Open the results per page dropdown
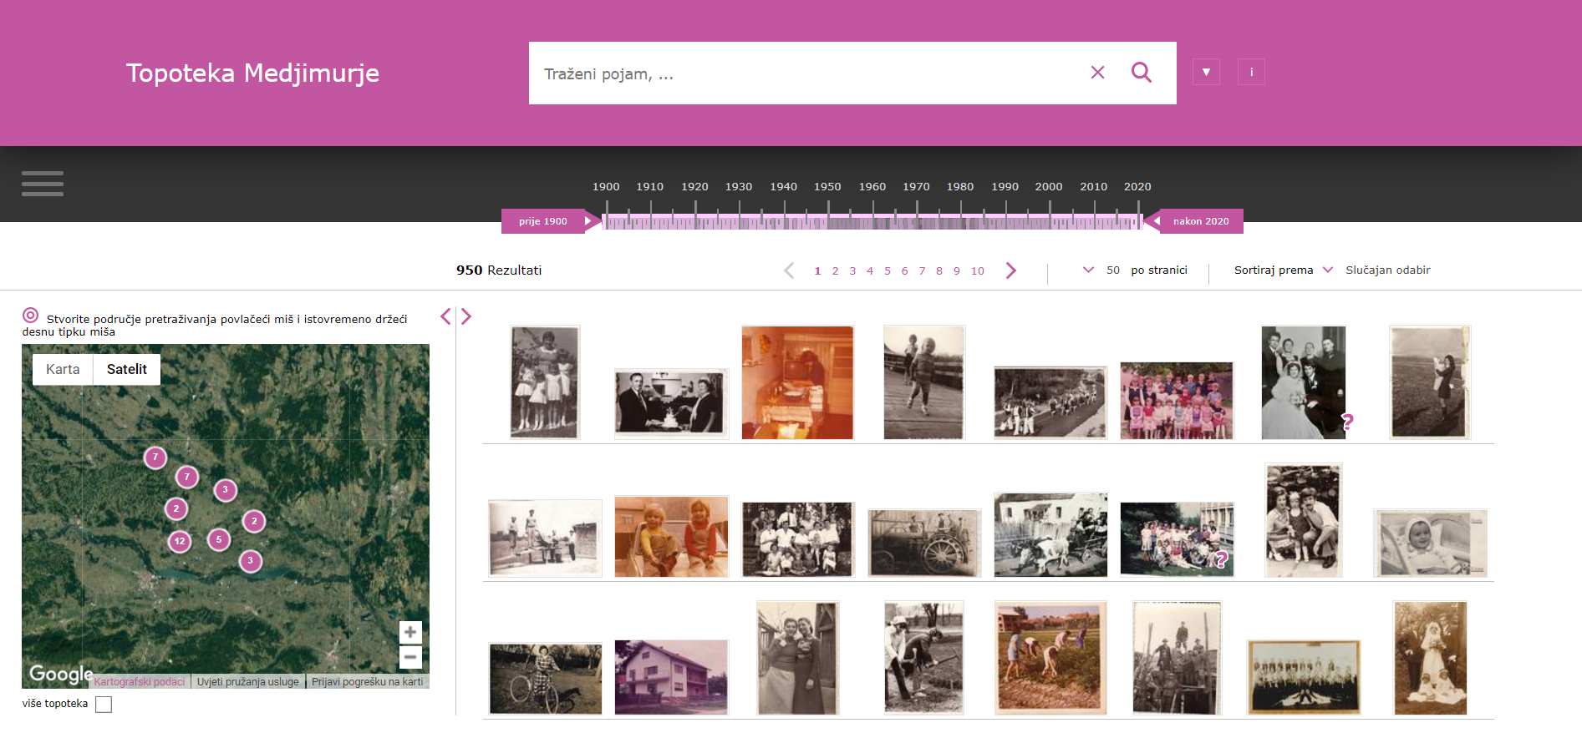1582x738 pixels. [x=1088, y=270]
